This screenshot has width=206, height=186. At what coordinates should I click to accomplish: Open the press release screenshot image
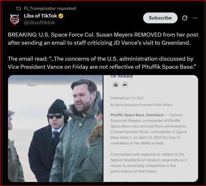click(151, 129)
